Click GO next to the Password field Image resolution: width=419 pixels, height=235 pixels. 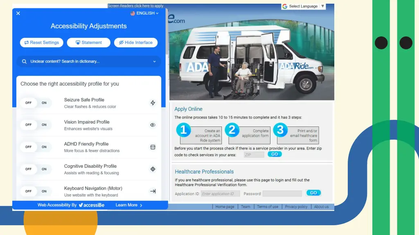point(313,193)
